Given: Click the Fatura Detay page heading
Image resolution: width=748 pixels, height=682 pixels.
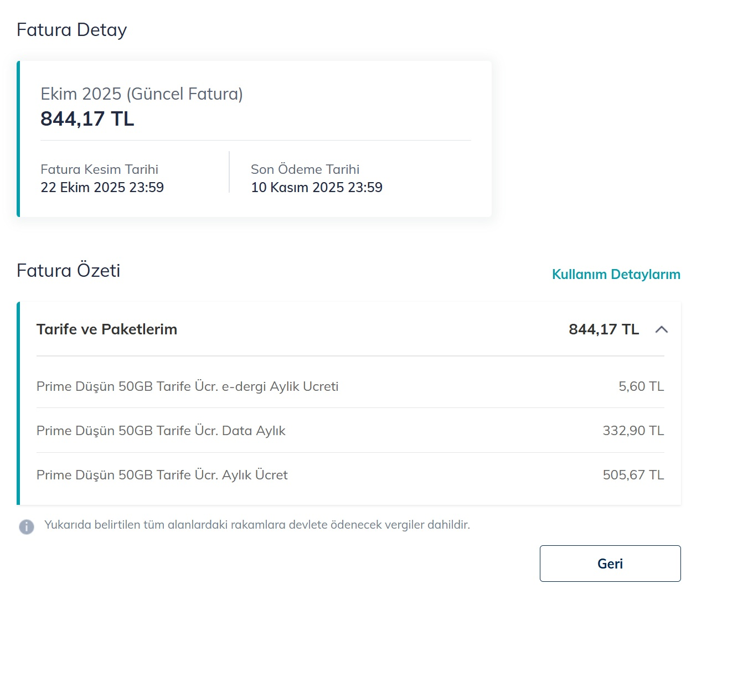Looking at the screenshot, I should [72, 30].
